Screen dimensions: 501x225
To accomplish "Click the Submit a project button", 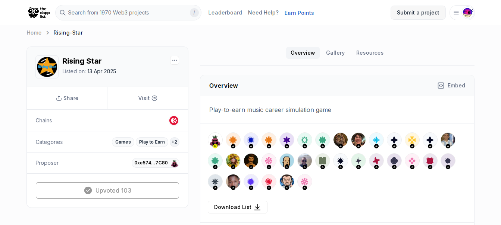I will point(418,13).
